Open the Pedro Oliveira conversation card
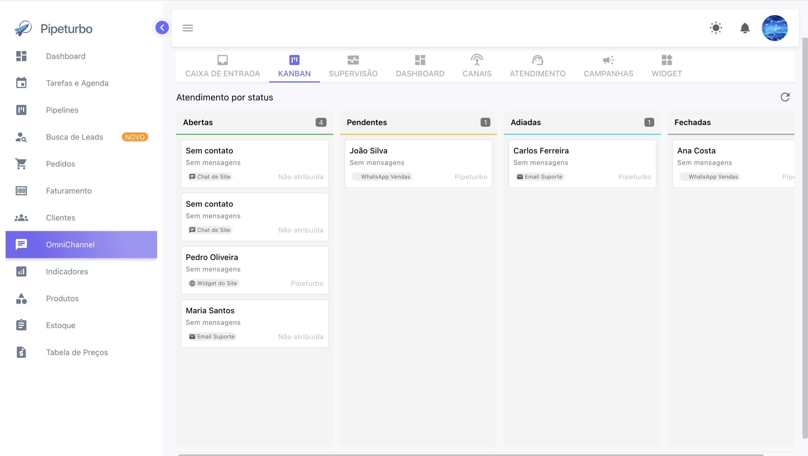The image size is (808, 456). 254,270
